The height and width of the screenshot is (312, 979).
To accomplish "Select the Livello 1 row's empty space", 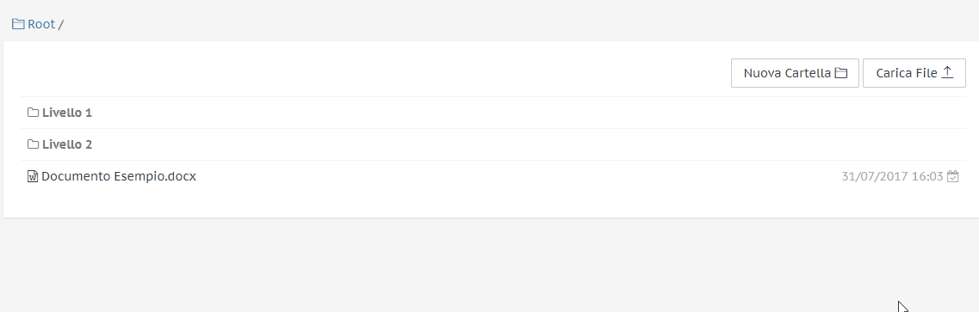I will 499,113.
